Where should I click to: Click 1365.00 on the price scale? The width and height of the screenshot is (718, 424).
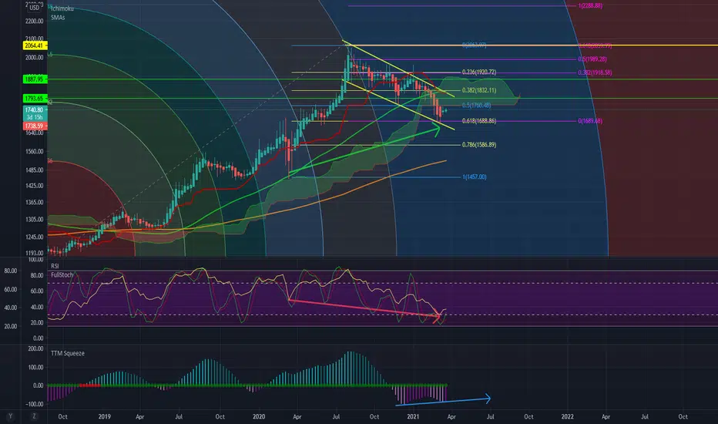pyautogui.click(x=35, y=202)
